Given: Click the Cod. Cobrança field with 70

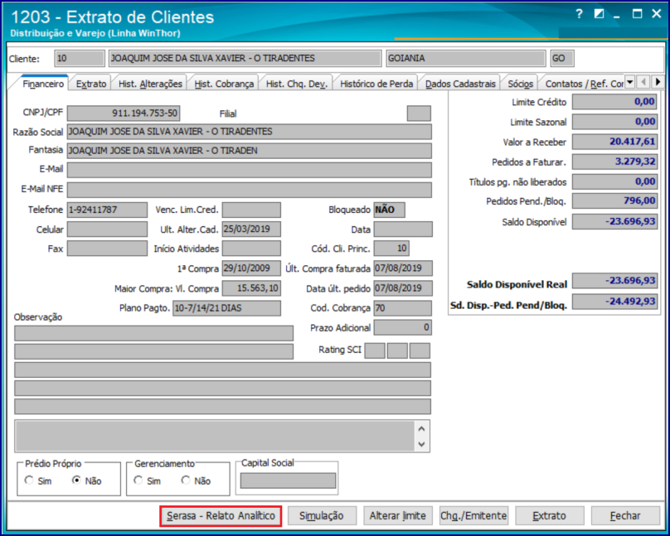Looking at the screenshot, I should [403, 308].
